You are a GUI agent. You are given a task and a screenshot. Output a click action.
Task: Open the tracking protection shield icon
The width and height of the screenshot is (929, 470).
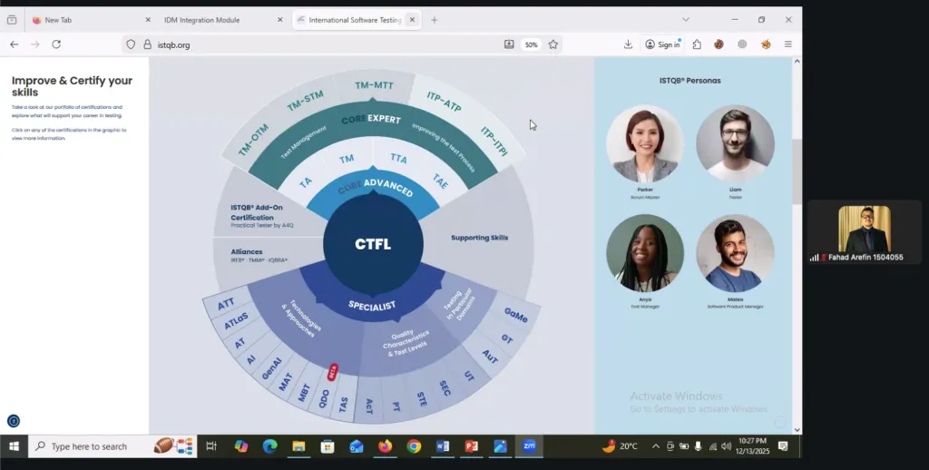131,44
